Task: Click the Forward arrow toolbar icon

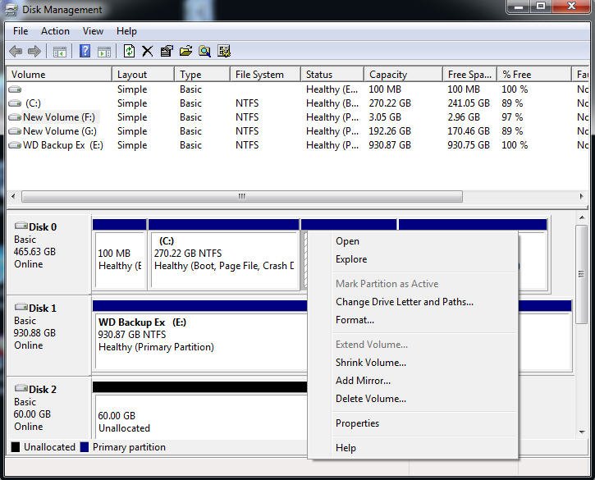Action: [x=34, y=51]
